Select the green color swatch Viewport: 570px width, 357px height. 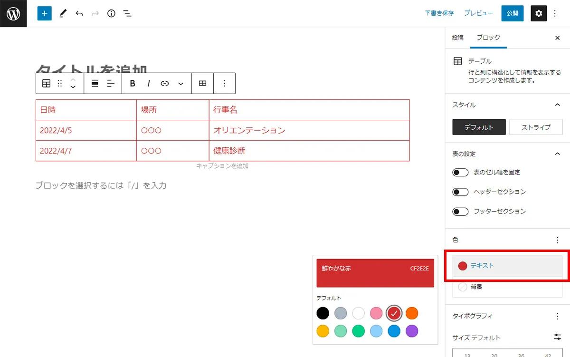tap(359, 331)
